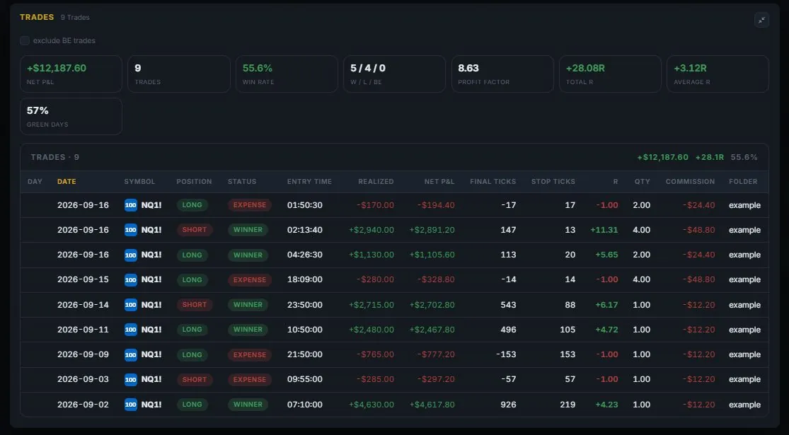Click the +11.31 R value
789x435 pixels.
click(x=604, y=230)
